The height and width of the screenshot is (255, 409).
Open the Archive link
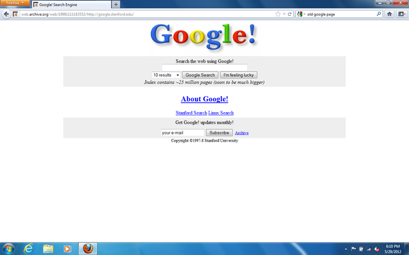click(242, 133)
